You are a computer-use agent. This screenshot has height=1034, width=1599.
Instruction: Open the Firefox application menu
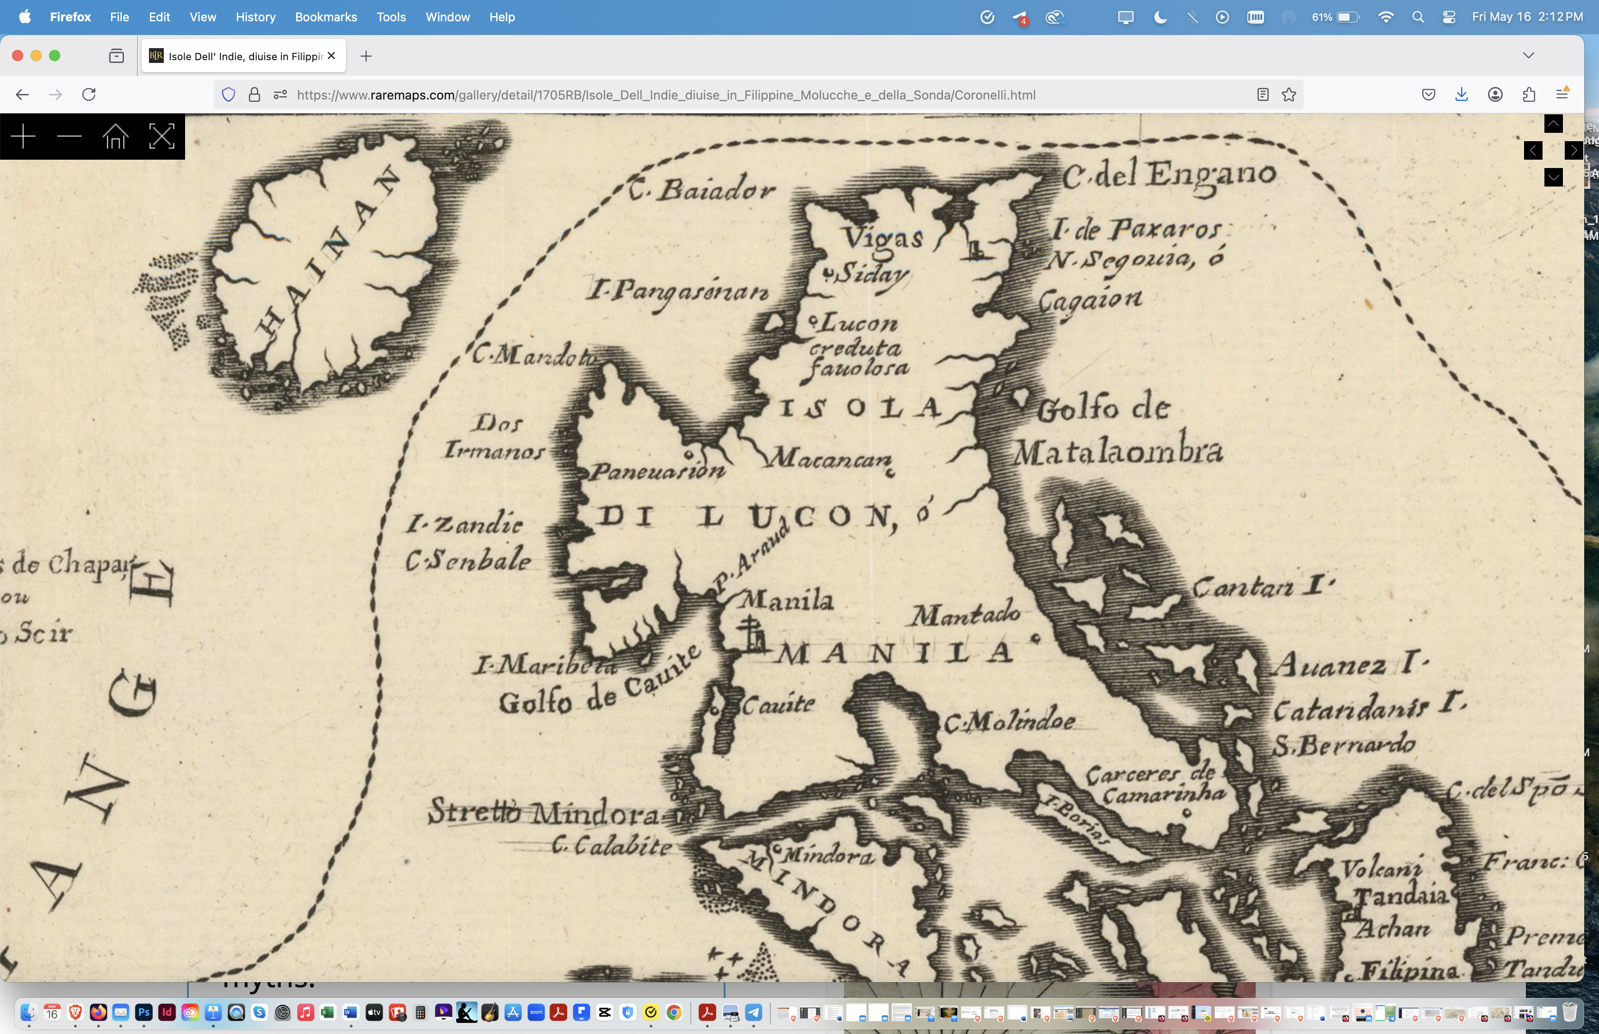(x=70, y=17)
